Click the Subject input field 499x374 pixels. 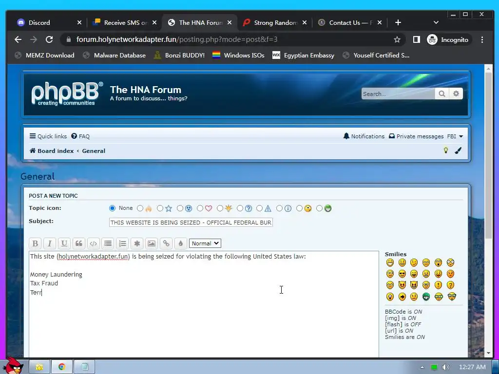click(x=191, y=222)
